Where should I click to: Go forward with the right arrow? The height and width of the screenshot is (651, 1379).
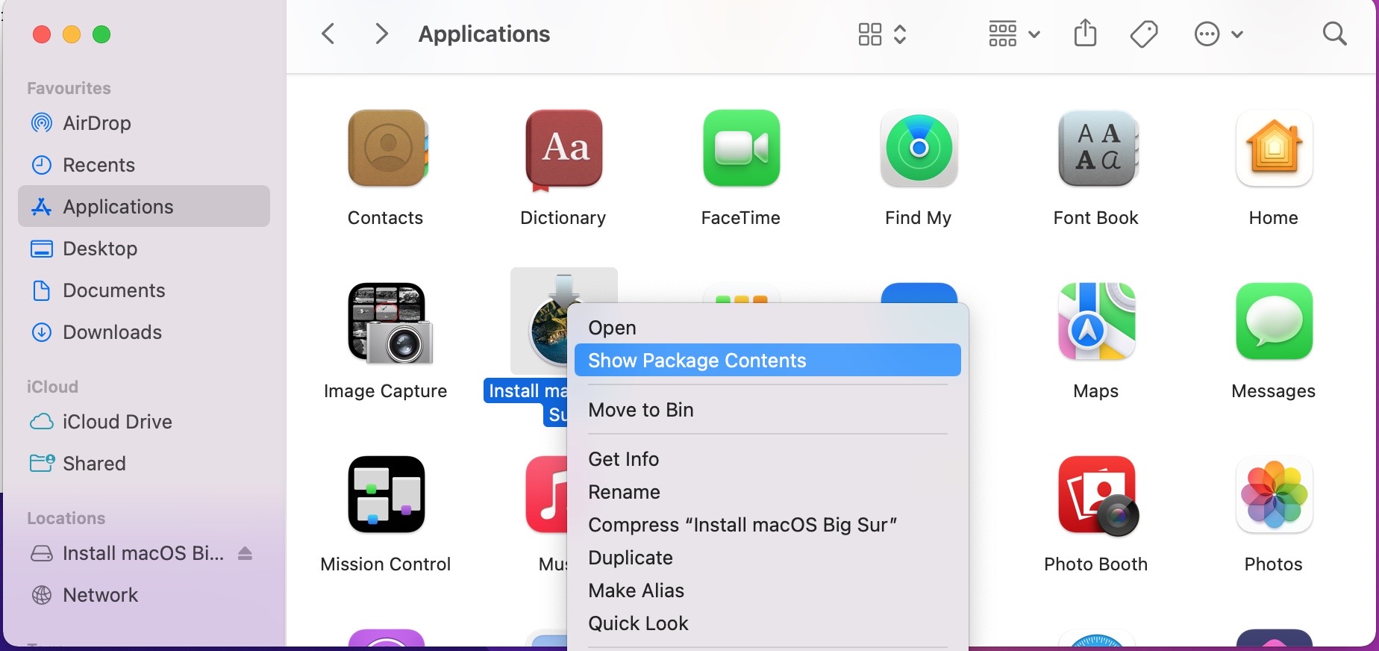click(381, 34)
